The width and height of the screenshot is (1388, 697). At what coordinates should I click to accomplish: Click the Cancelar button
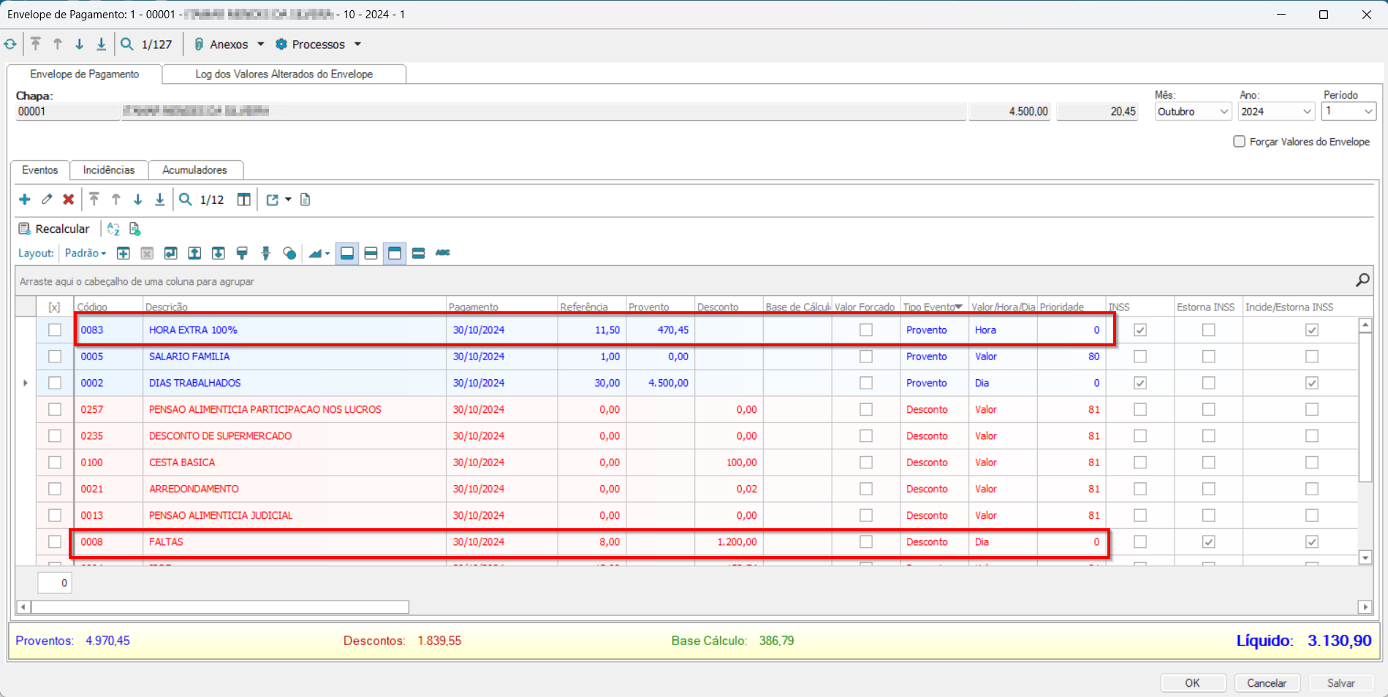coord(1267,682)
